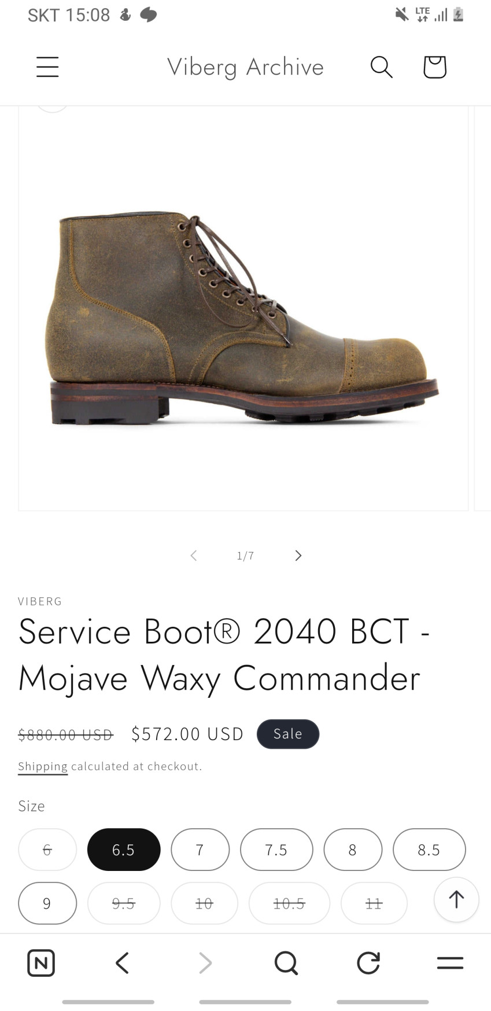The image size is (491, 1011).
Task: Tap Viberg Archive store title
Action: pyautogui.click(x=245, y=67)
